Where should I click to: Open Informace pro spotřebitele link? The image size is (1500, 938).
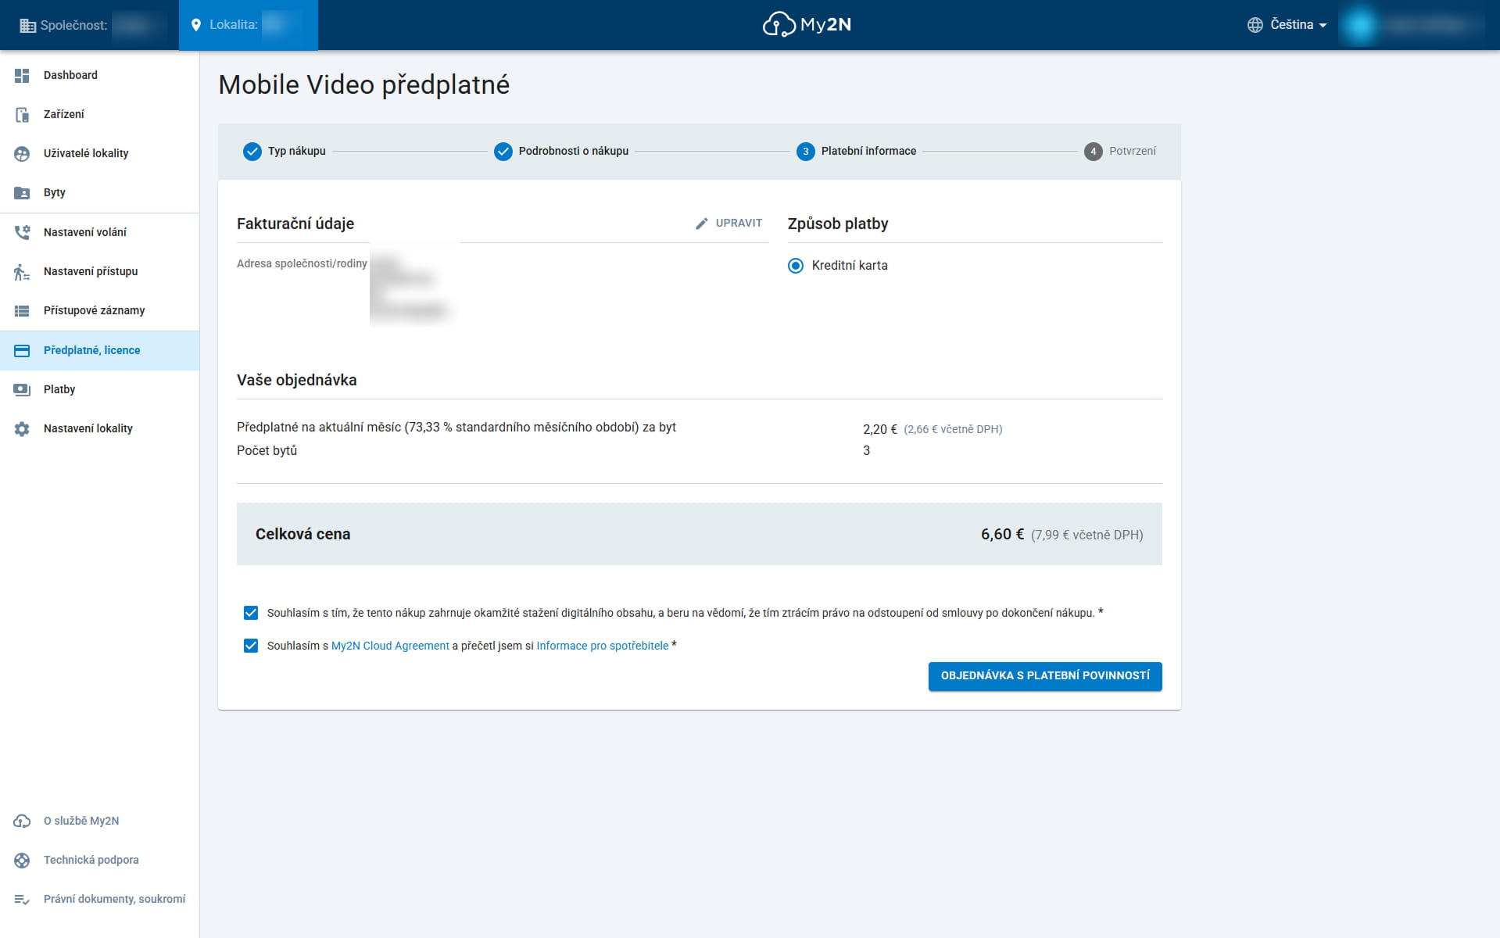602,646
